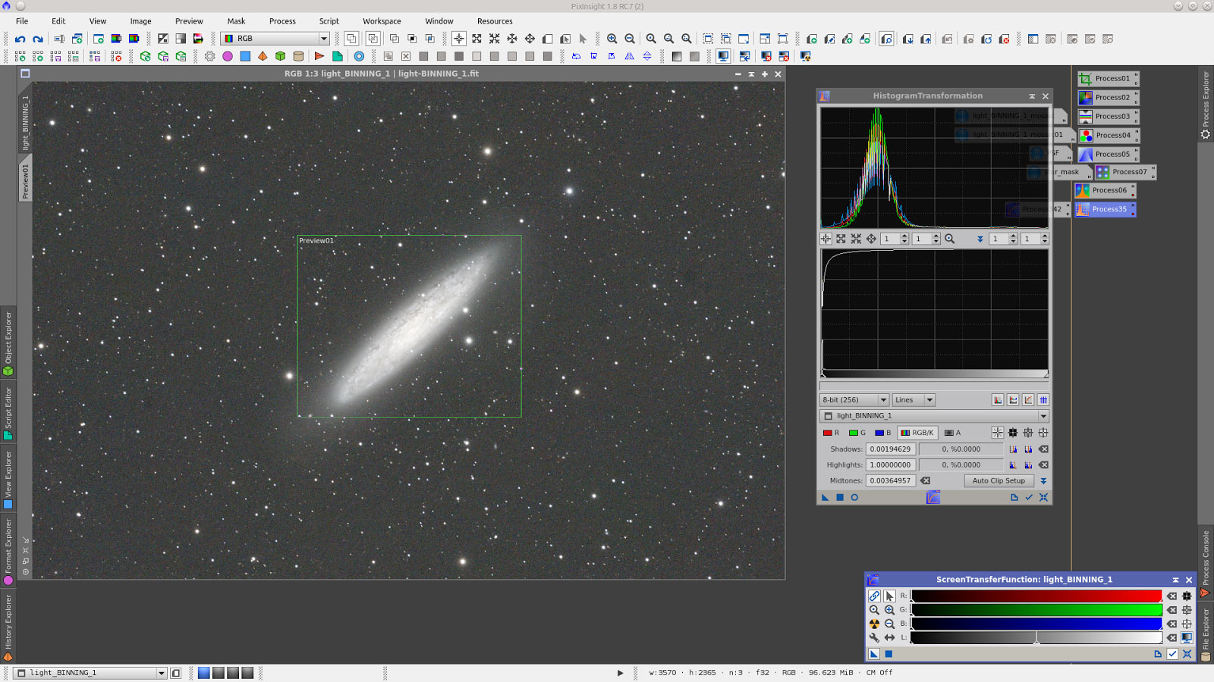Expand the light_BINNING_1 view selector dropdown
Screen dimensions: 1214x682
coord(1043,415)
